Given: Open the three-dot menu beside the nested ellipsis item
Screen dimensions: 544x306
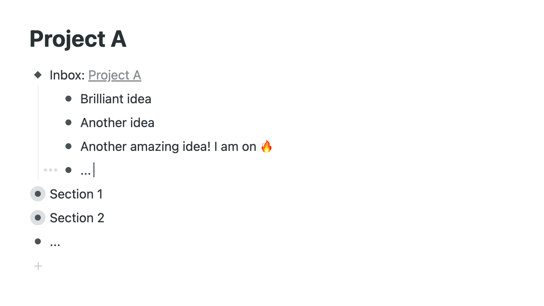Looking at the screenshot, I should click(x=51, y=170).
